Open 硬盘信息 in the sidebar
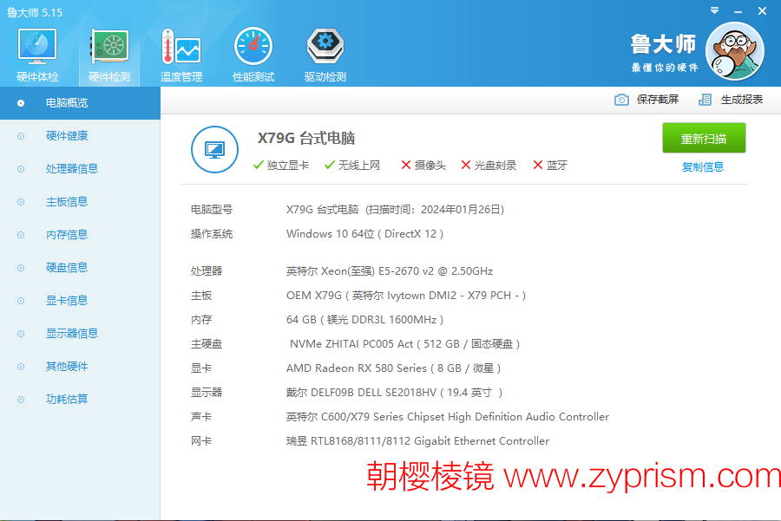 click(x=67, y=268)
